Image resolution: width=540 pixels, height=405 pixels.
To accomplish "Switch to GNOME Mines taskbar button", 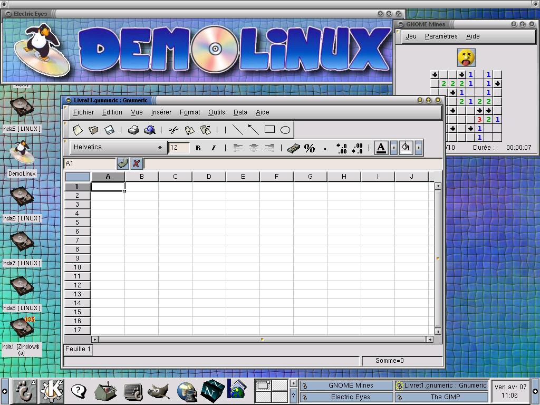I will pos(346,385).
